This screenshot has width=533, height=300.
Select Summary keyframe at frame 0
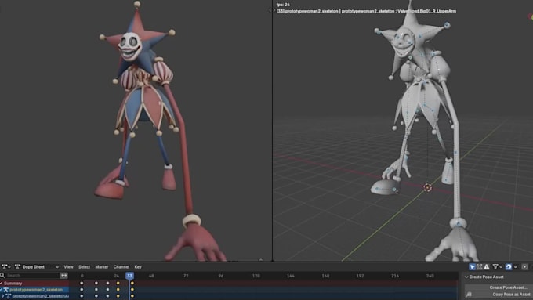click(82, 283)
